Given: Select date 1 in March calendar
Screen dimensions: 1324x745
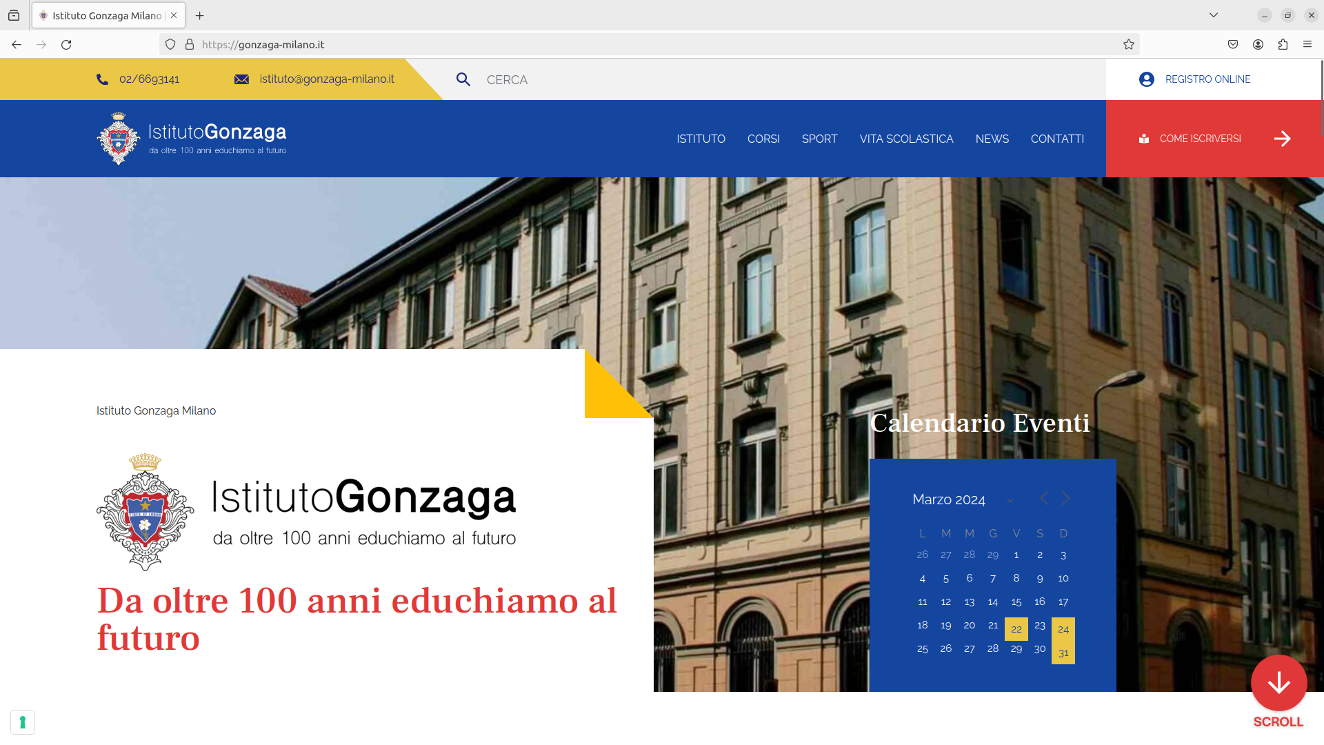Looking at the screenshot, I should click(x=1016, y=555).
